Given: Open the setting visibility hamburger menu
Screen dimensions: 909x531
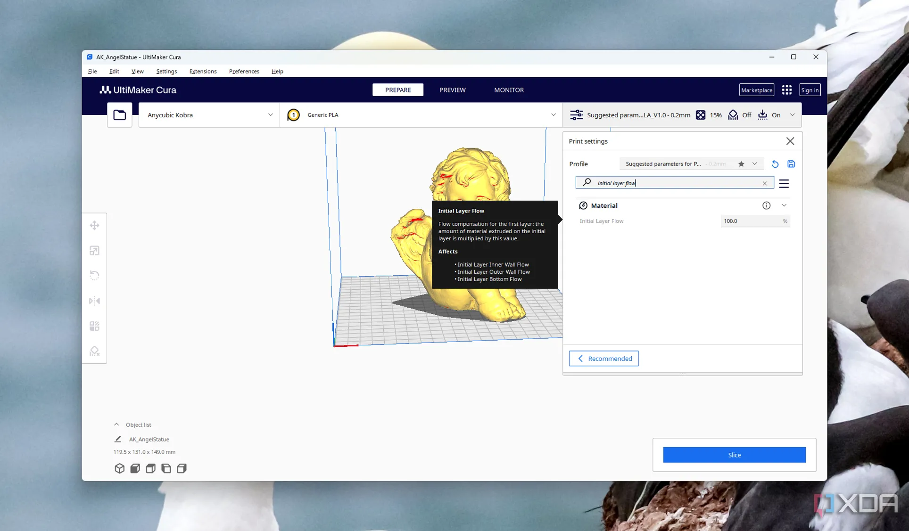Looking at the screenshot, I should click(784, 183).
